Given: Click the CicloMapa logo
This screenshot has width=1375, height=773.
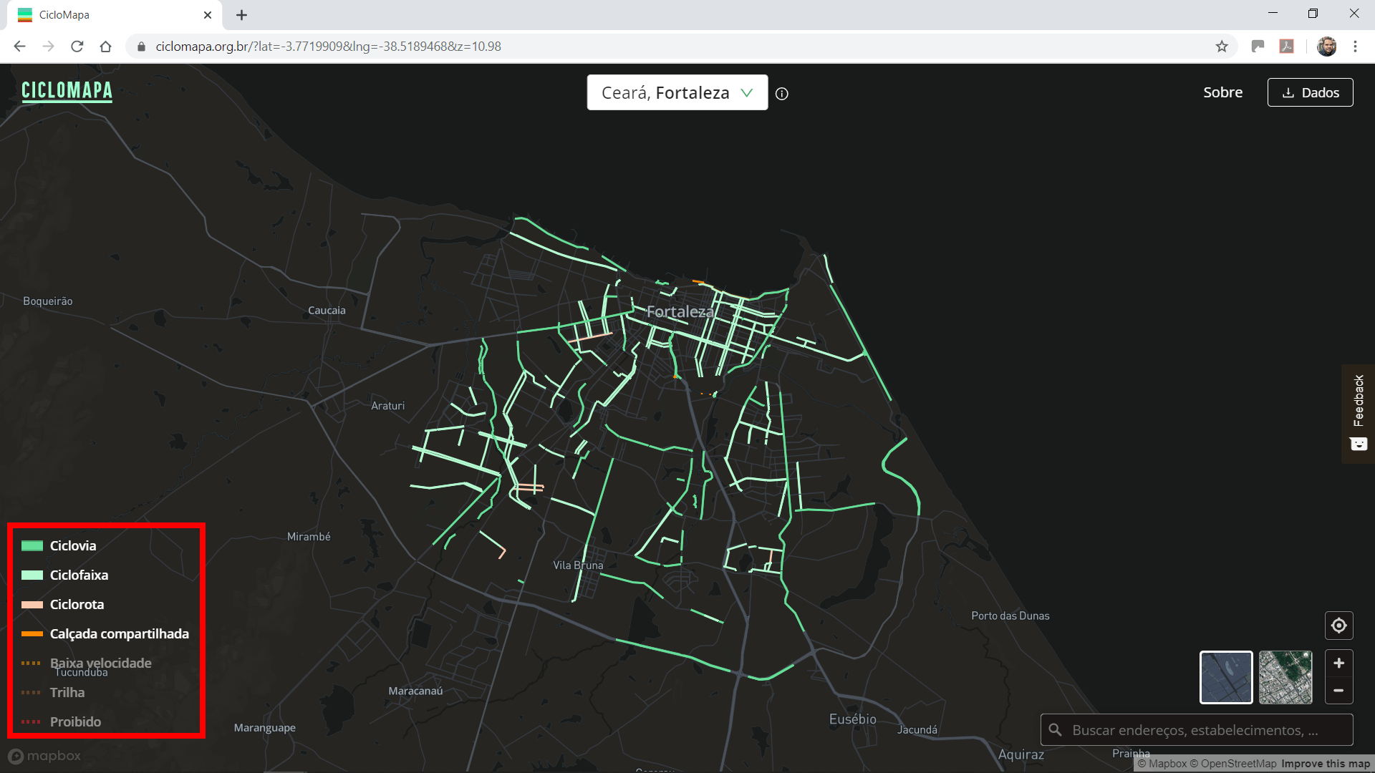Looking at the screenshot, I should pyautogui.click(x=67, y=91).
